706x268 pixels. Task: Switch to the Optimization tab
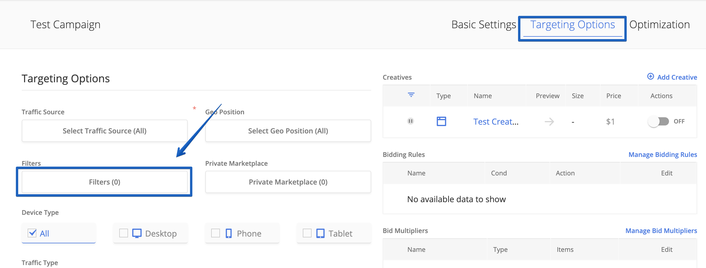[659, 25]
